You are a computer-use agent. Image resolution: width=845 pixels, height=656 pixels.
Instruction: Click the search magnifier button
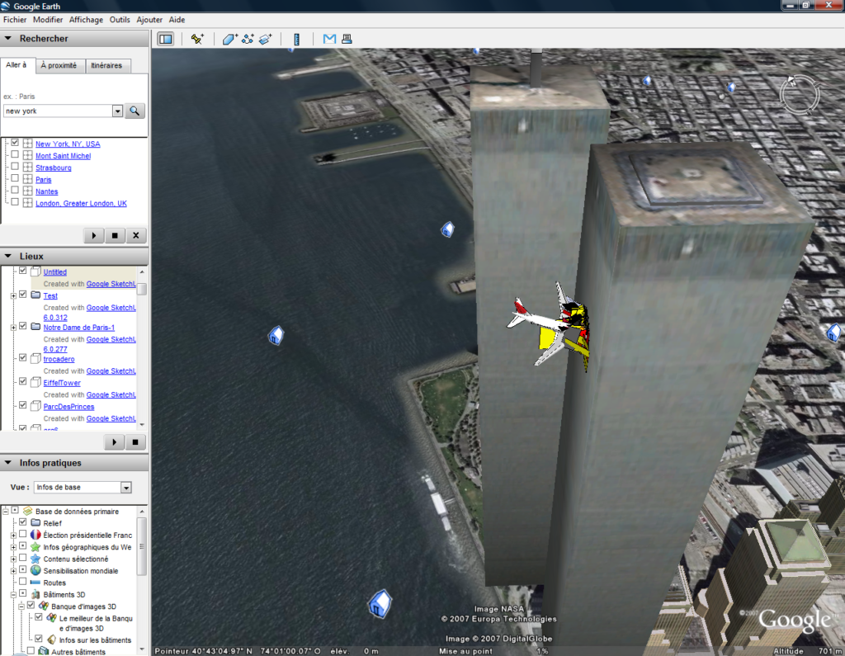pos(135,111)
